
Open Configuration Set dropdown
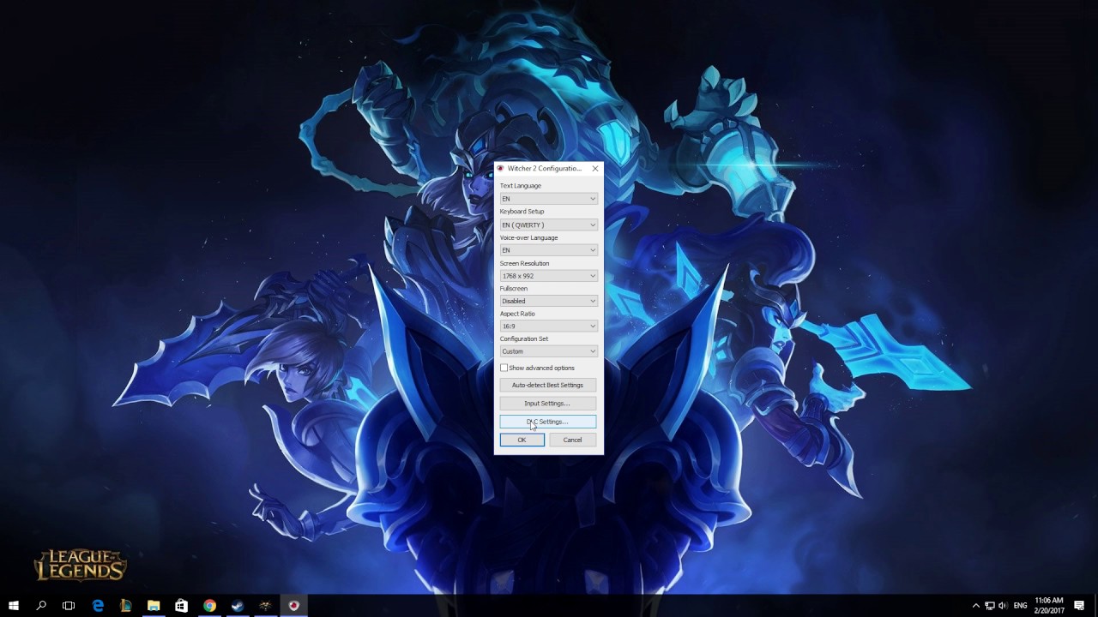click(x=548, y=351)
